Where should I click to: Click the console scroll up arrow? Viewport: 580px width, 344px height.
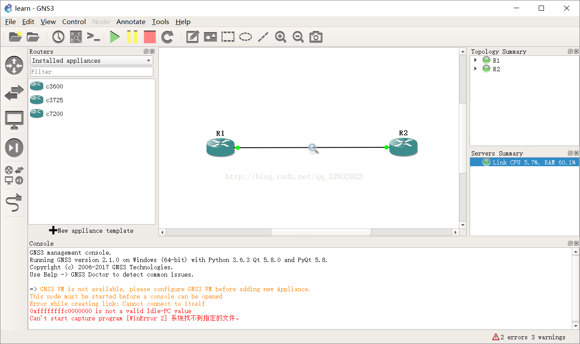[576, 252]
